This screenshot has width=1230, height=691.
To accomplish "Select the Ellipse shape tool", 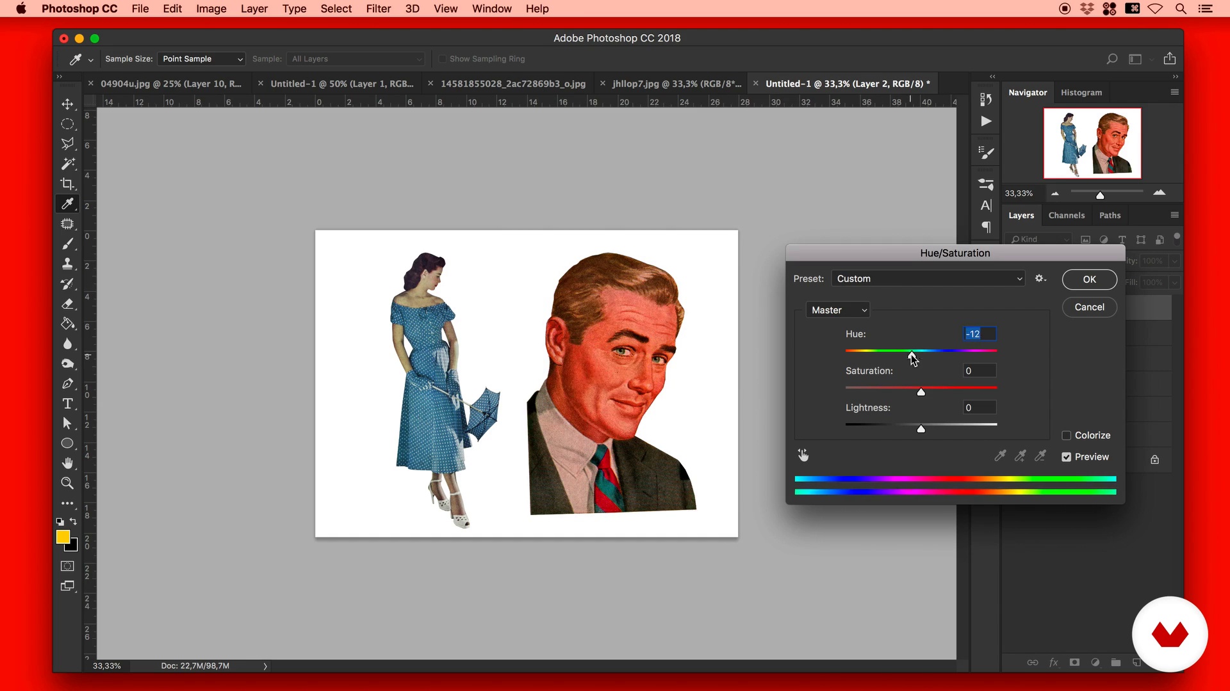I will tap(67, 443).
